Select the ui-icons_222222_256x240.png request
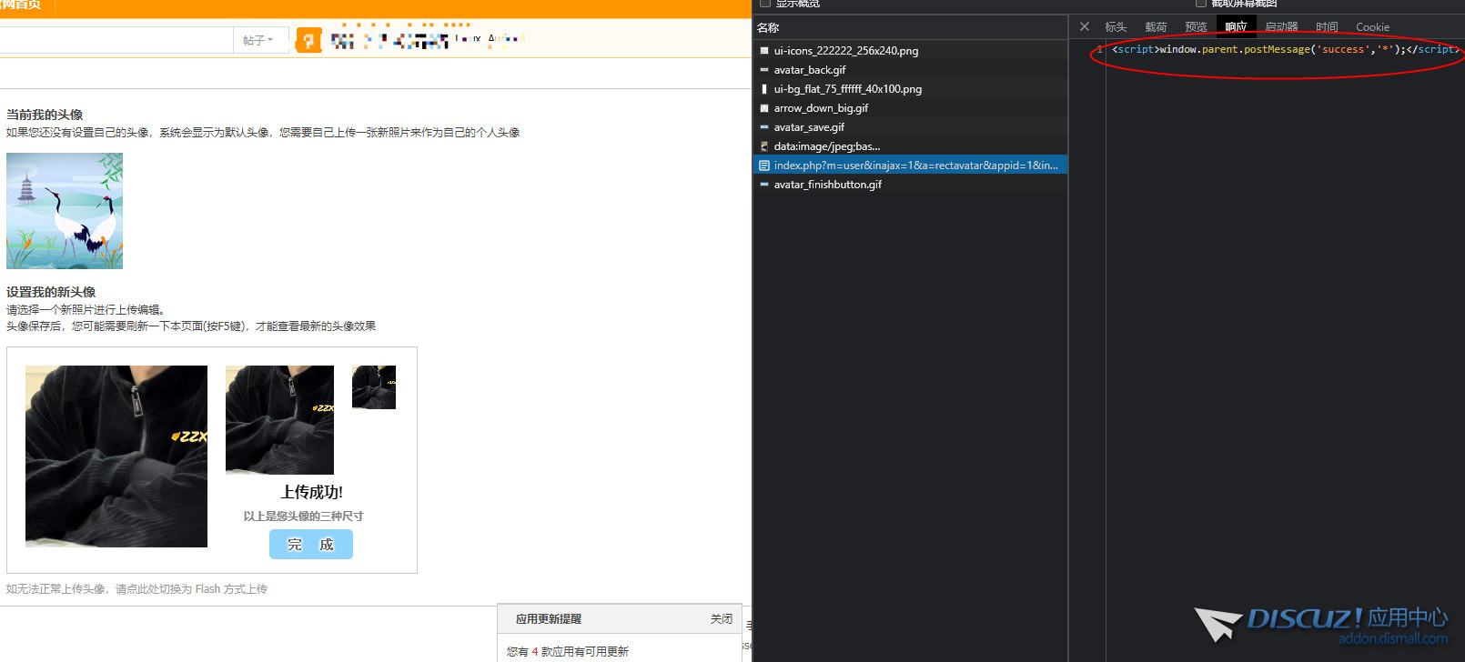 (910, 51)
